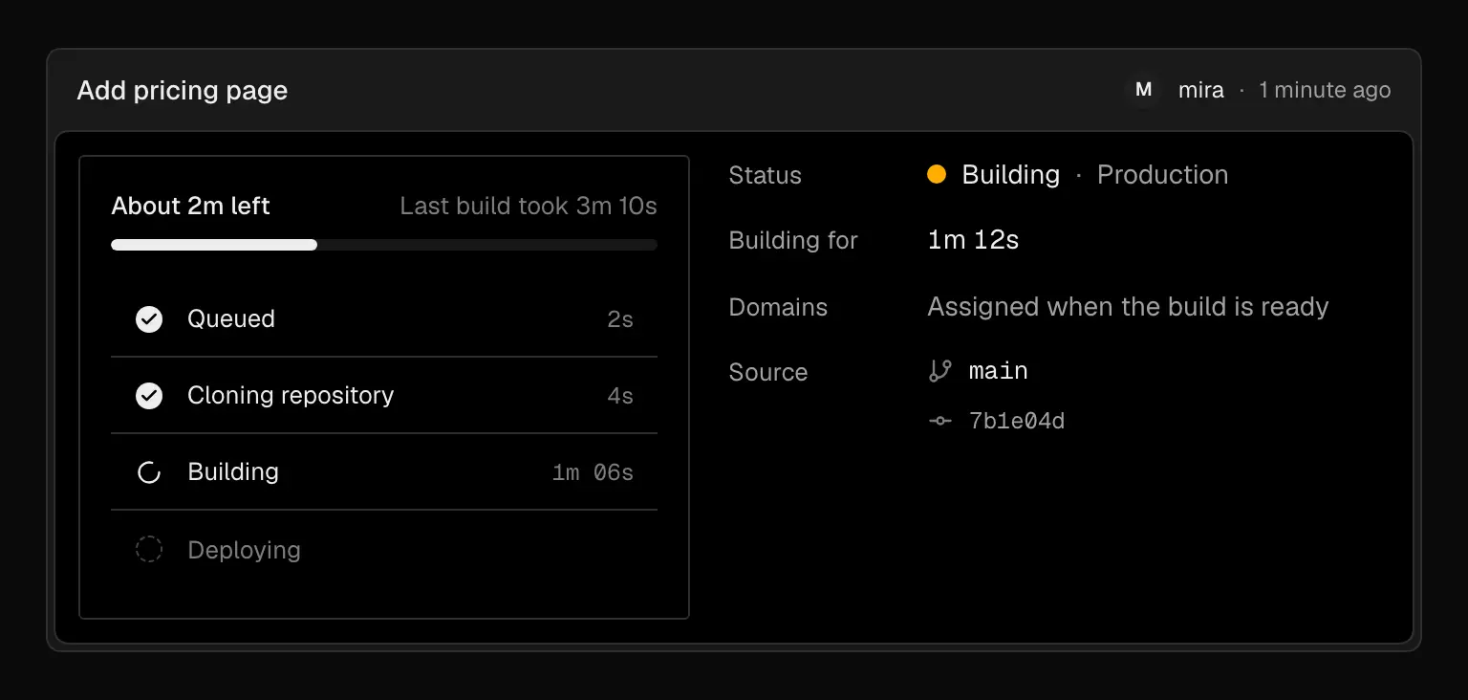Click the Building status text
The image size is (1468, 700).
pyautogui.click(x=1011, y=175)
